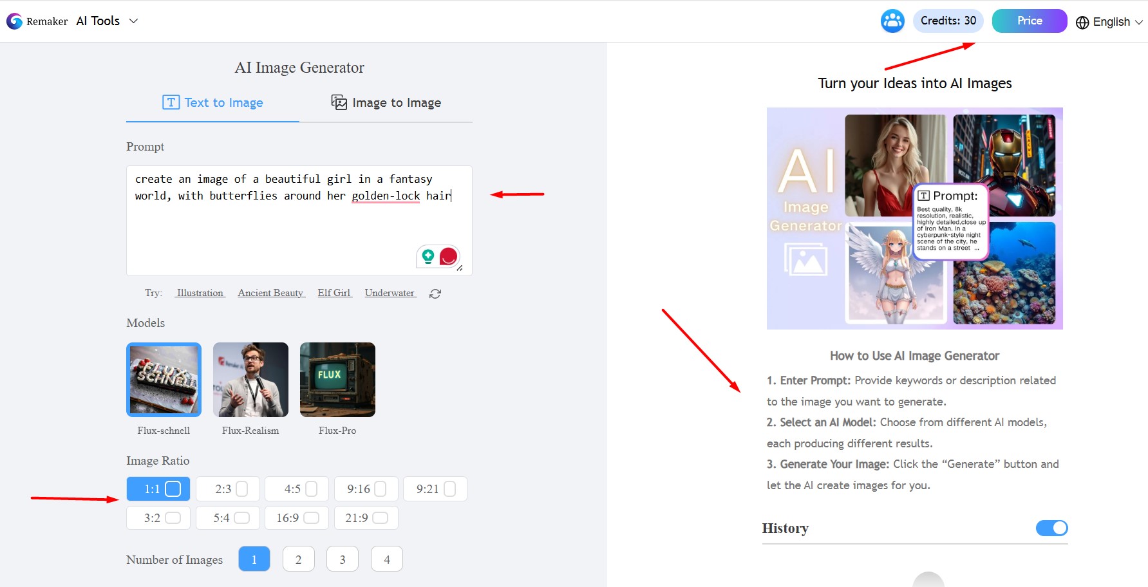The width and height of the screenshot is (1148, 587).
Task: Choose the 9:16 image ratio option
Action: [x=366, y=489]
